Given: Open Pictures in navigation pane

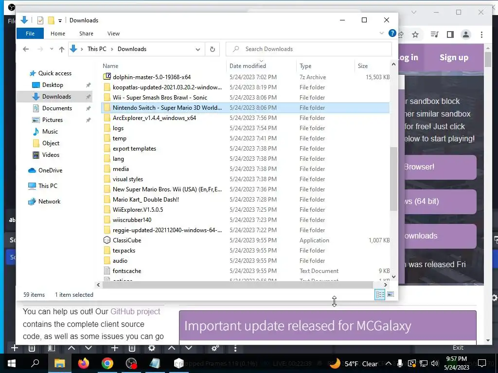Looking at the screenshot, I should tap(53, 120).
